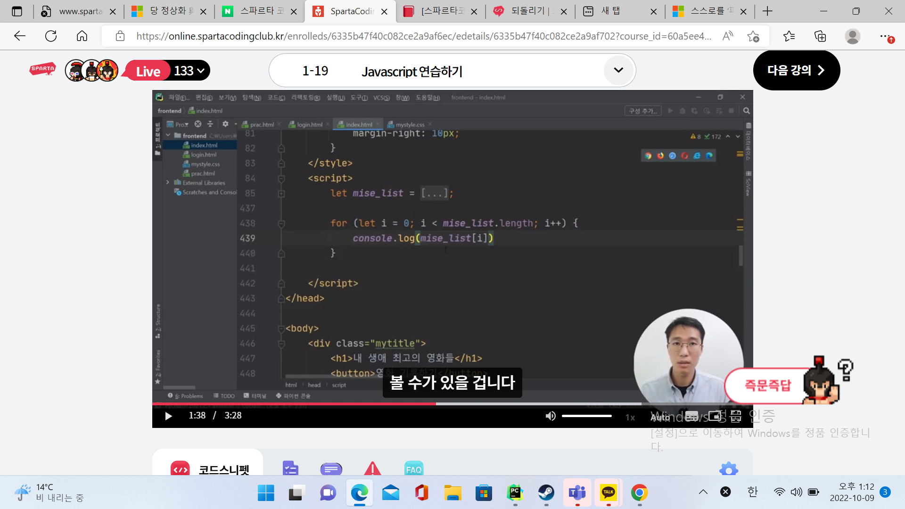Switch to the www.sparta browser tab

[79, 11]
